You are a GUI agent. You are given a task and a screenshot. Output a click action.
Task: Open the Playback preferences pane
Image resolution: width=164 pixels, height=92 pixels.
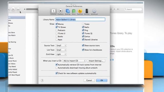coord(60,12)
